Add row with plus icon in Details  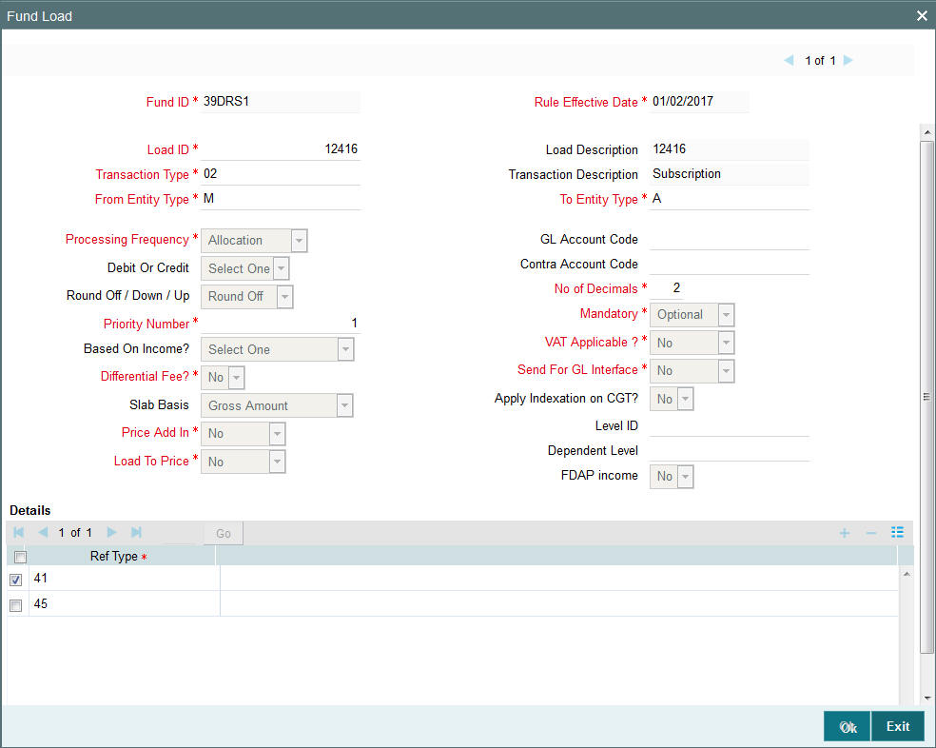click(844, 533)
